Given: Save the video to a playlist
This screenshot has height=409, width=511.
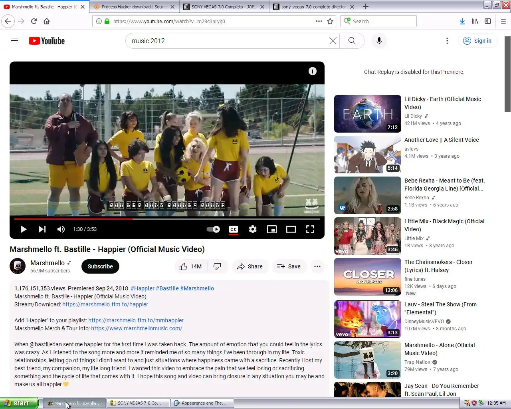Looking at the screenshot, I should 289,266.
